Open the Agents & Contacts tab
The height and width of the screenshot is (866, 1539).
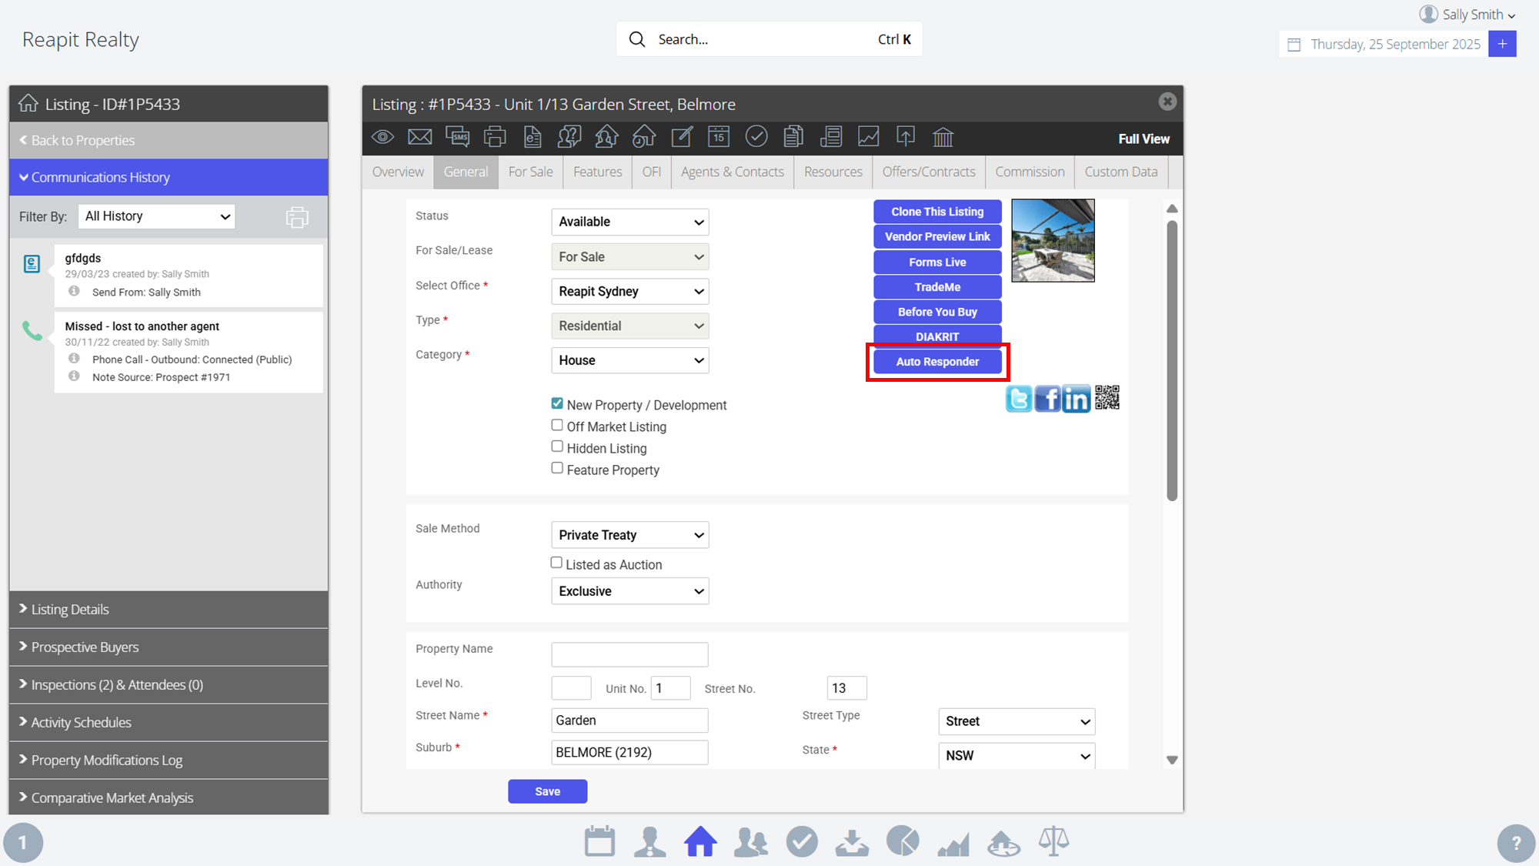pyautogui.click(x=732, y=172)
